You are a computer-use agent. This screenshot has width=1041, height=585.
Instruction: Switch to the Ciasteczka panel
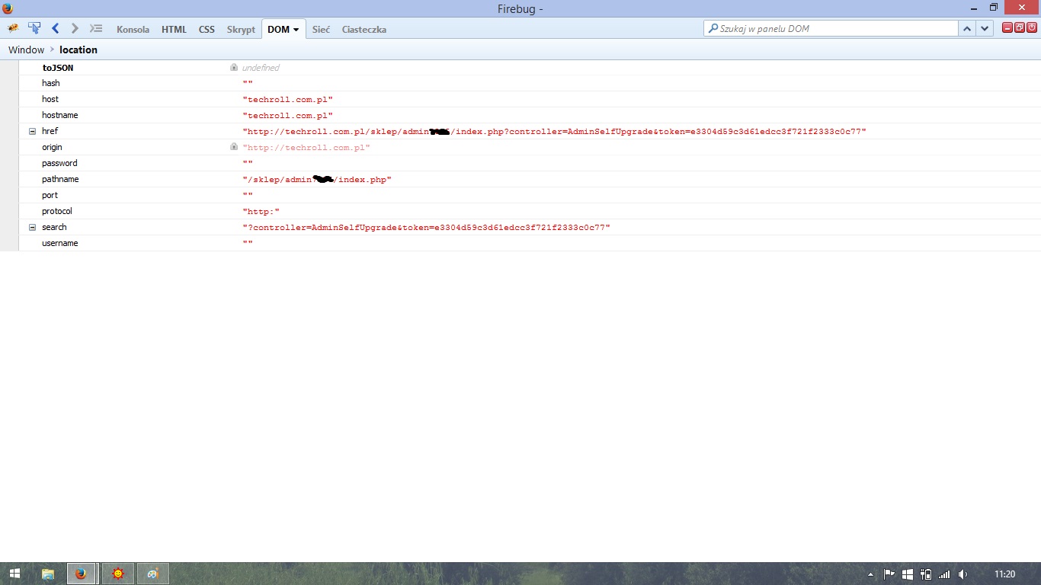[364, 30]
